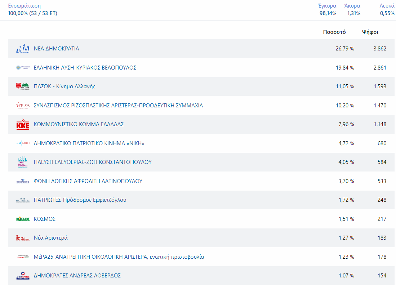Viewport: 396px width, 285px height.
Task: Click the 1.593 votes cell
Action: [x=380, y=86]
